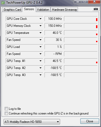
Task: Click the GPU-Z app icon in title bar
Action: (3, 3)
